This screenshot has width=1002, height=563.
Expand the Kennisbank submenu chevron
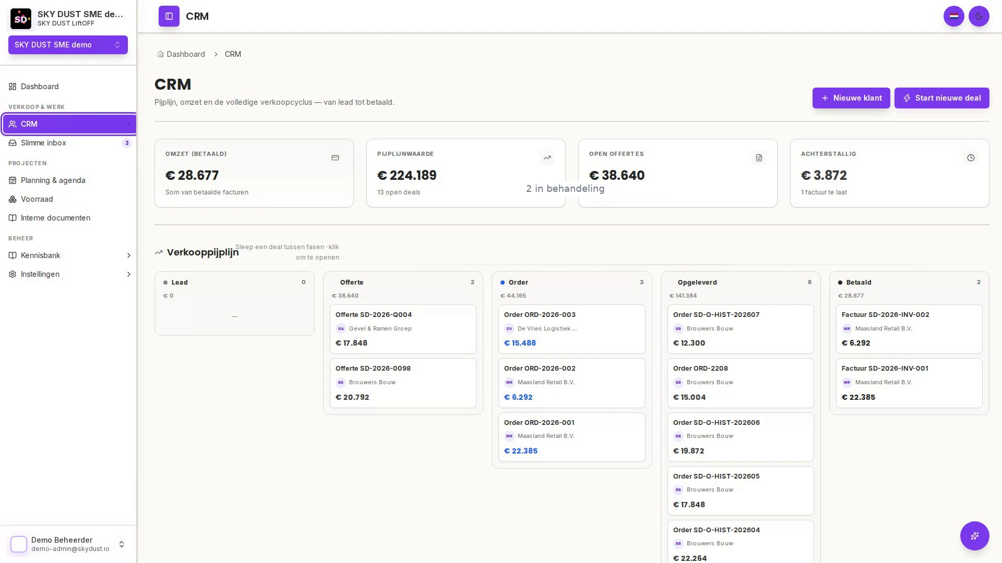coord(128,255)
